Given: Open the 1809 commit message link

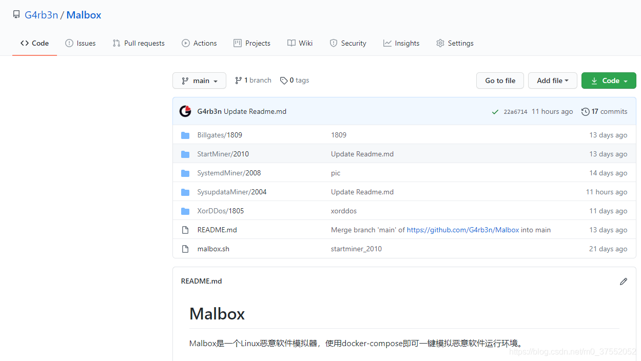Looking at the screenshot, I should (x=339, y=135).
